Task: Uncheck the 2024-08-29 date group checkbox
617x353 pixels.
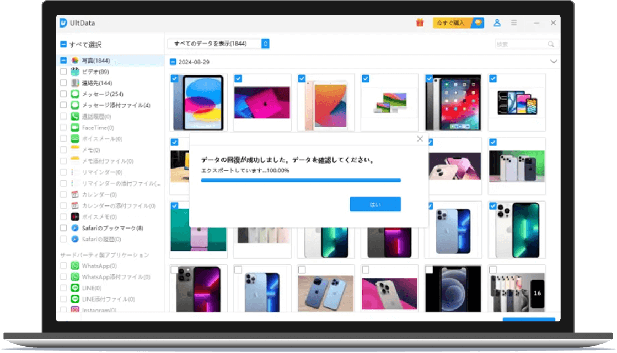Action: click(173, 62)
